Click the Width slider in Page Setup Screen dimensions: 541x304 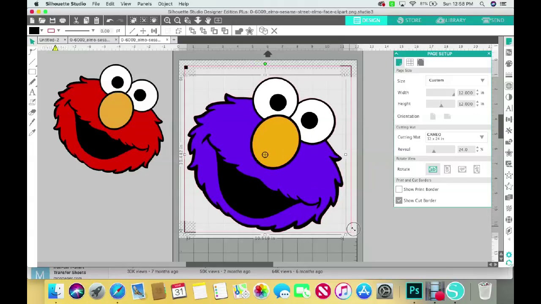coord(440,92)
